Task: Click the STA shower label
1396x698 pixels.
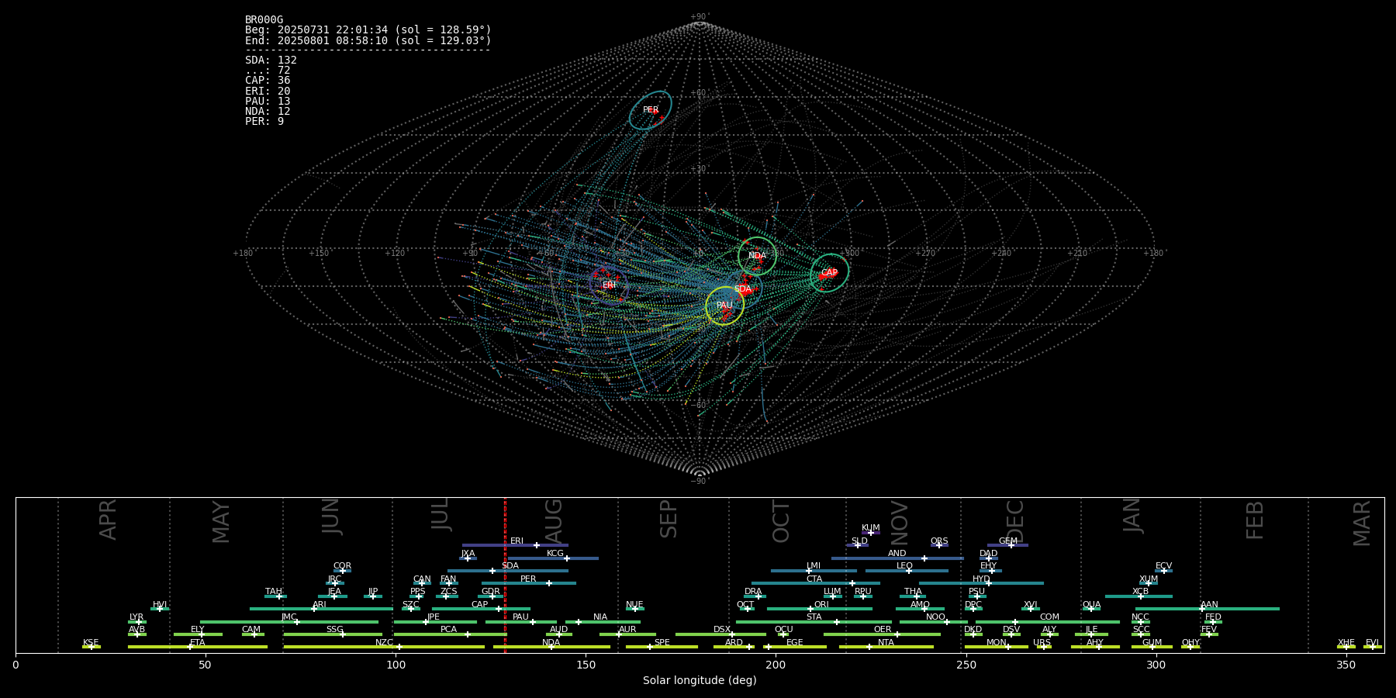Action: 814,617
